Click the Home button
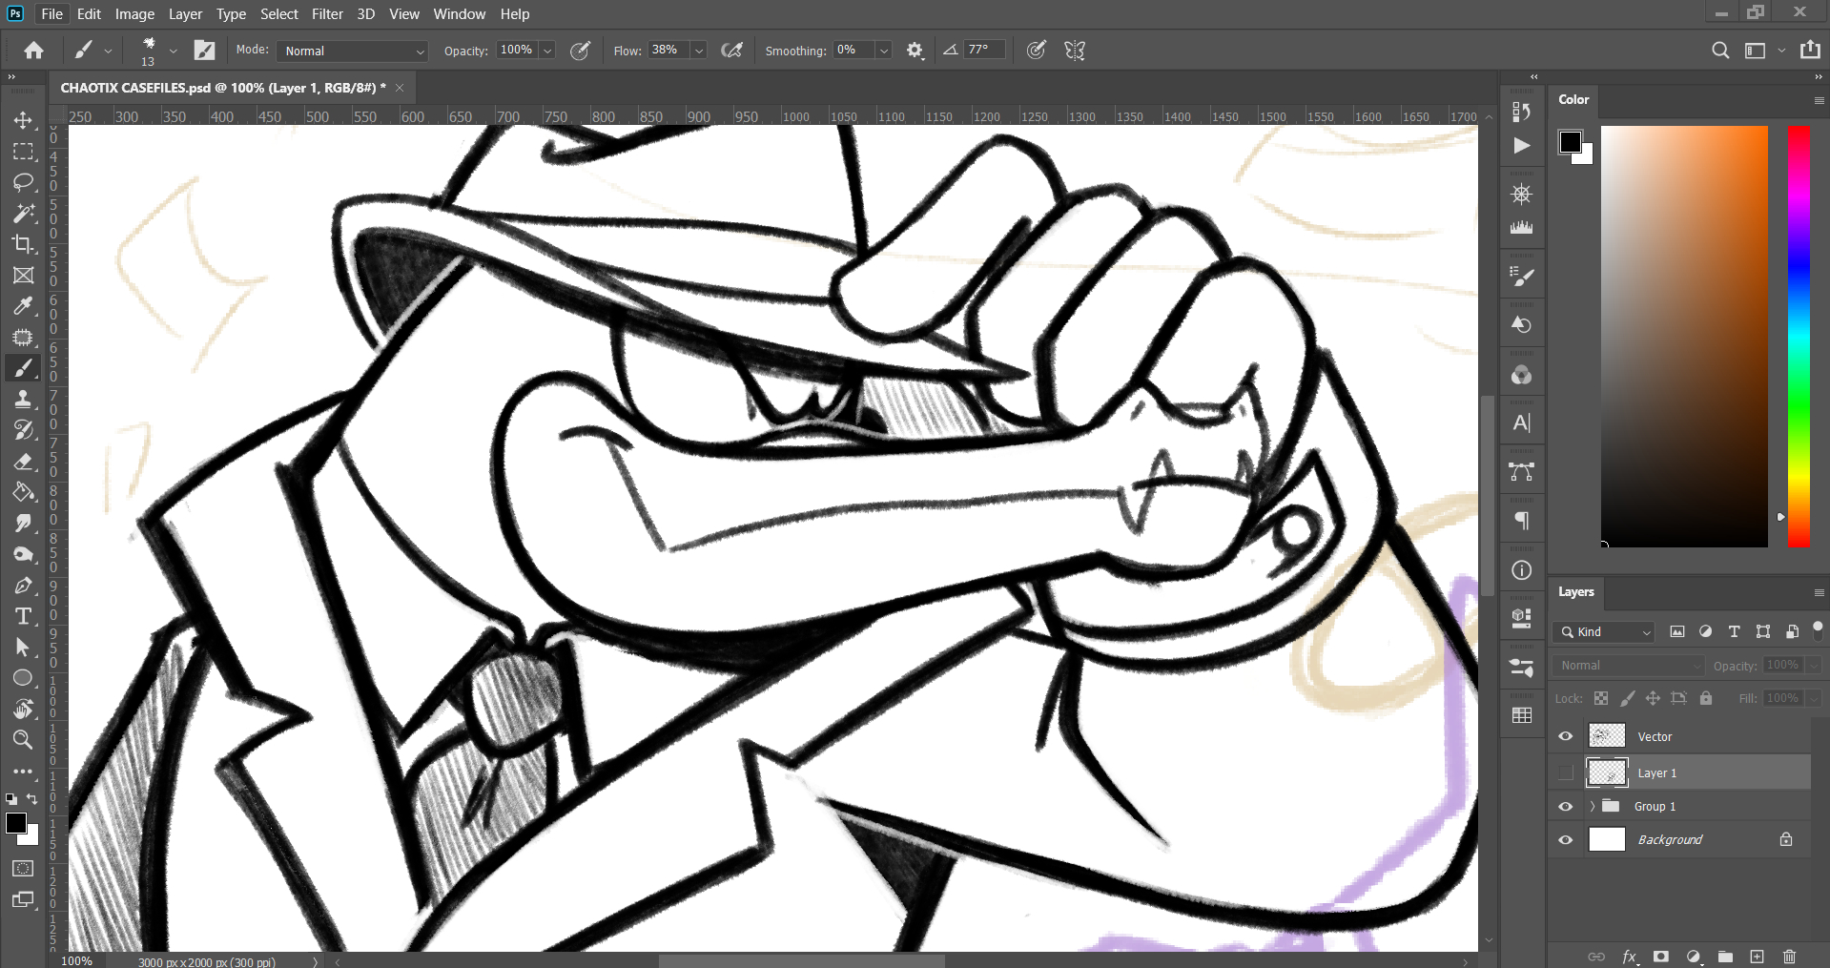The height and width of the screenshot is (968, 1830). coord(34,51)
